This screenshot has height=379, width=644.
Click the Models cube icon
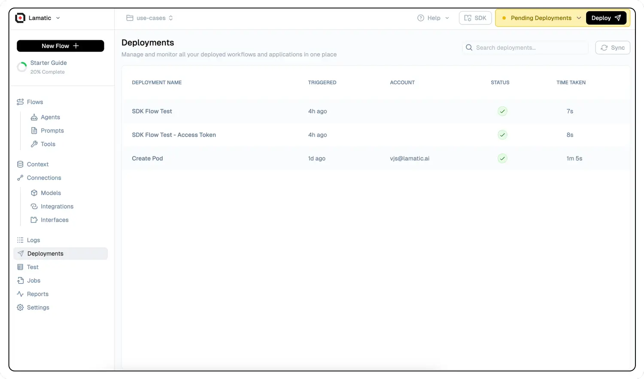coord(34,193)
